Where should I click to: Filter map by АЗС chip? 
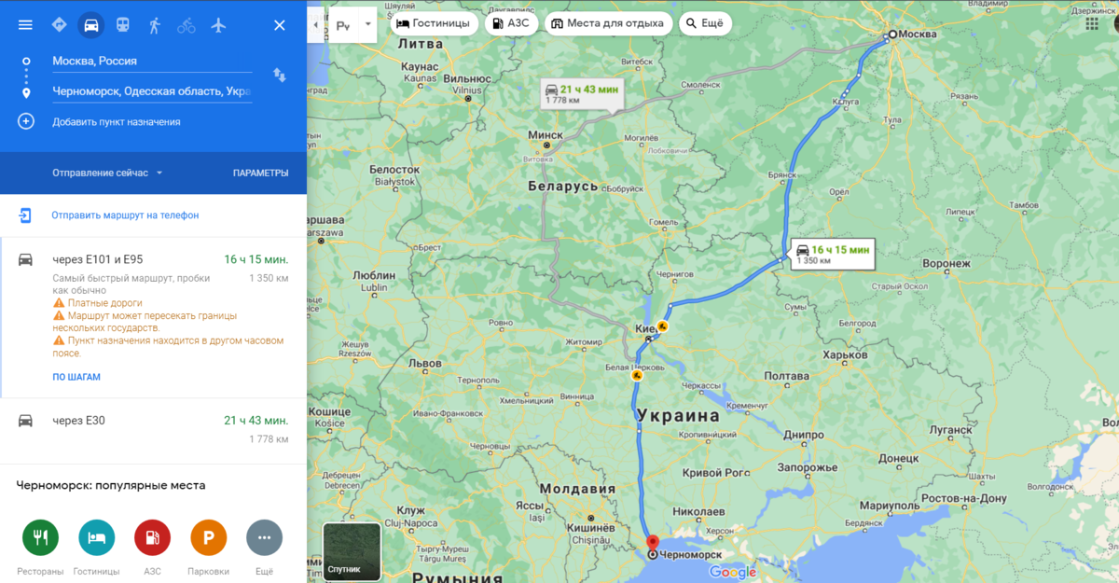(x=511, y=23)
